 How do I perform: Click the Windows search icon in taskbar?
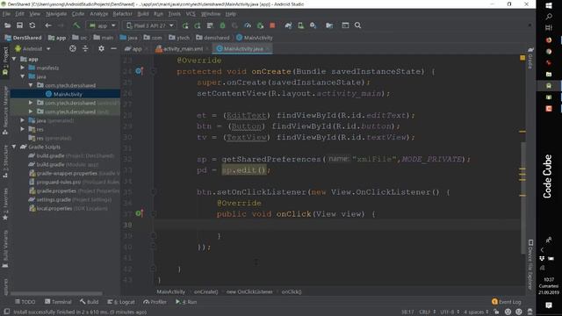click(549, 17)
